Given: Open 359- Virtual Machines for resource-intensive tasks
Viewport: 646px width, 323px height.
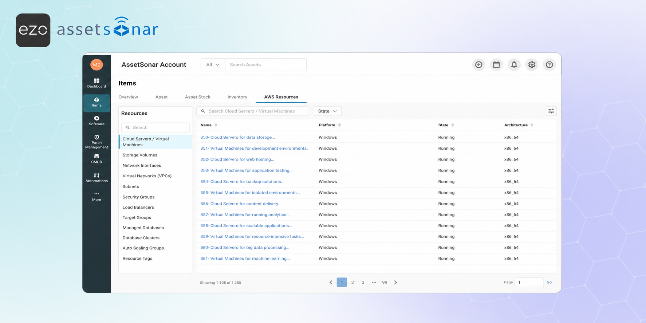Looking at the screenshot, I should (252, 236).
